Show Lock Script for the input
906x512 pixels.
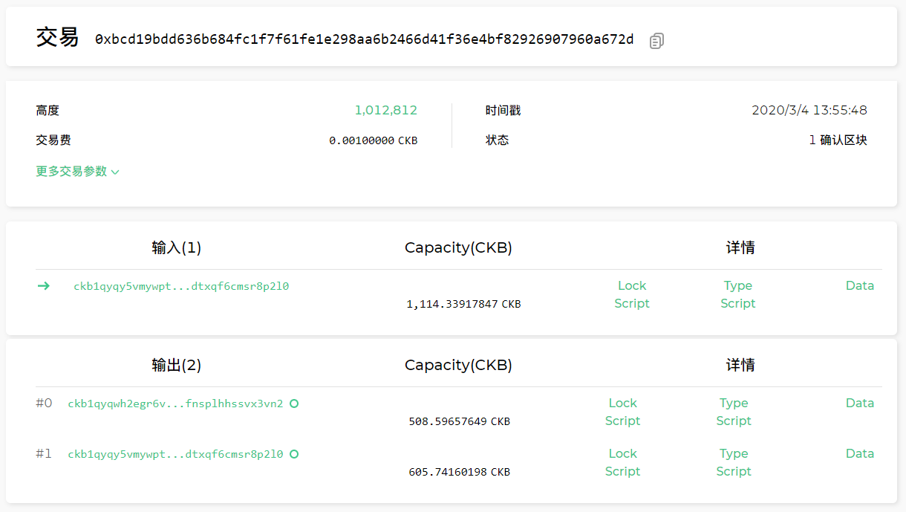[632, 294]
